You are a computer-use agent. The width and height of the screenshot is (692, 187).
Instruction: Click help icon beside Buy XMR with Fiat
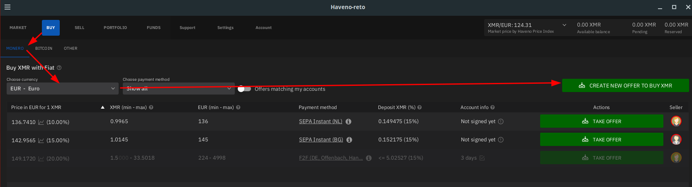[59, 68]
